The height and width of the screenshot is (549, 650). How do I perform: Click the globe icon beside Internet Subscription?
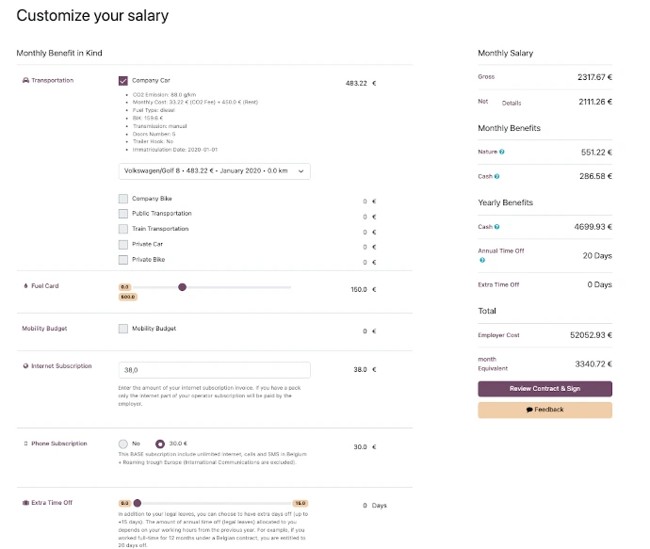(x=24, y=366)
